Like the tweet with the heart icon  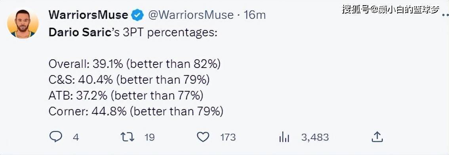pyautogui.click(x=203, y=138)
